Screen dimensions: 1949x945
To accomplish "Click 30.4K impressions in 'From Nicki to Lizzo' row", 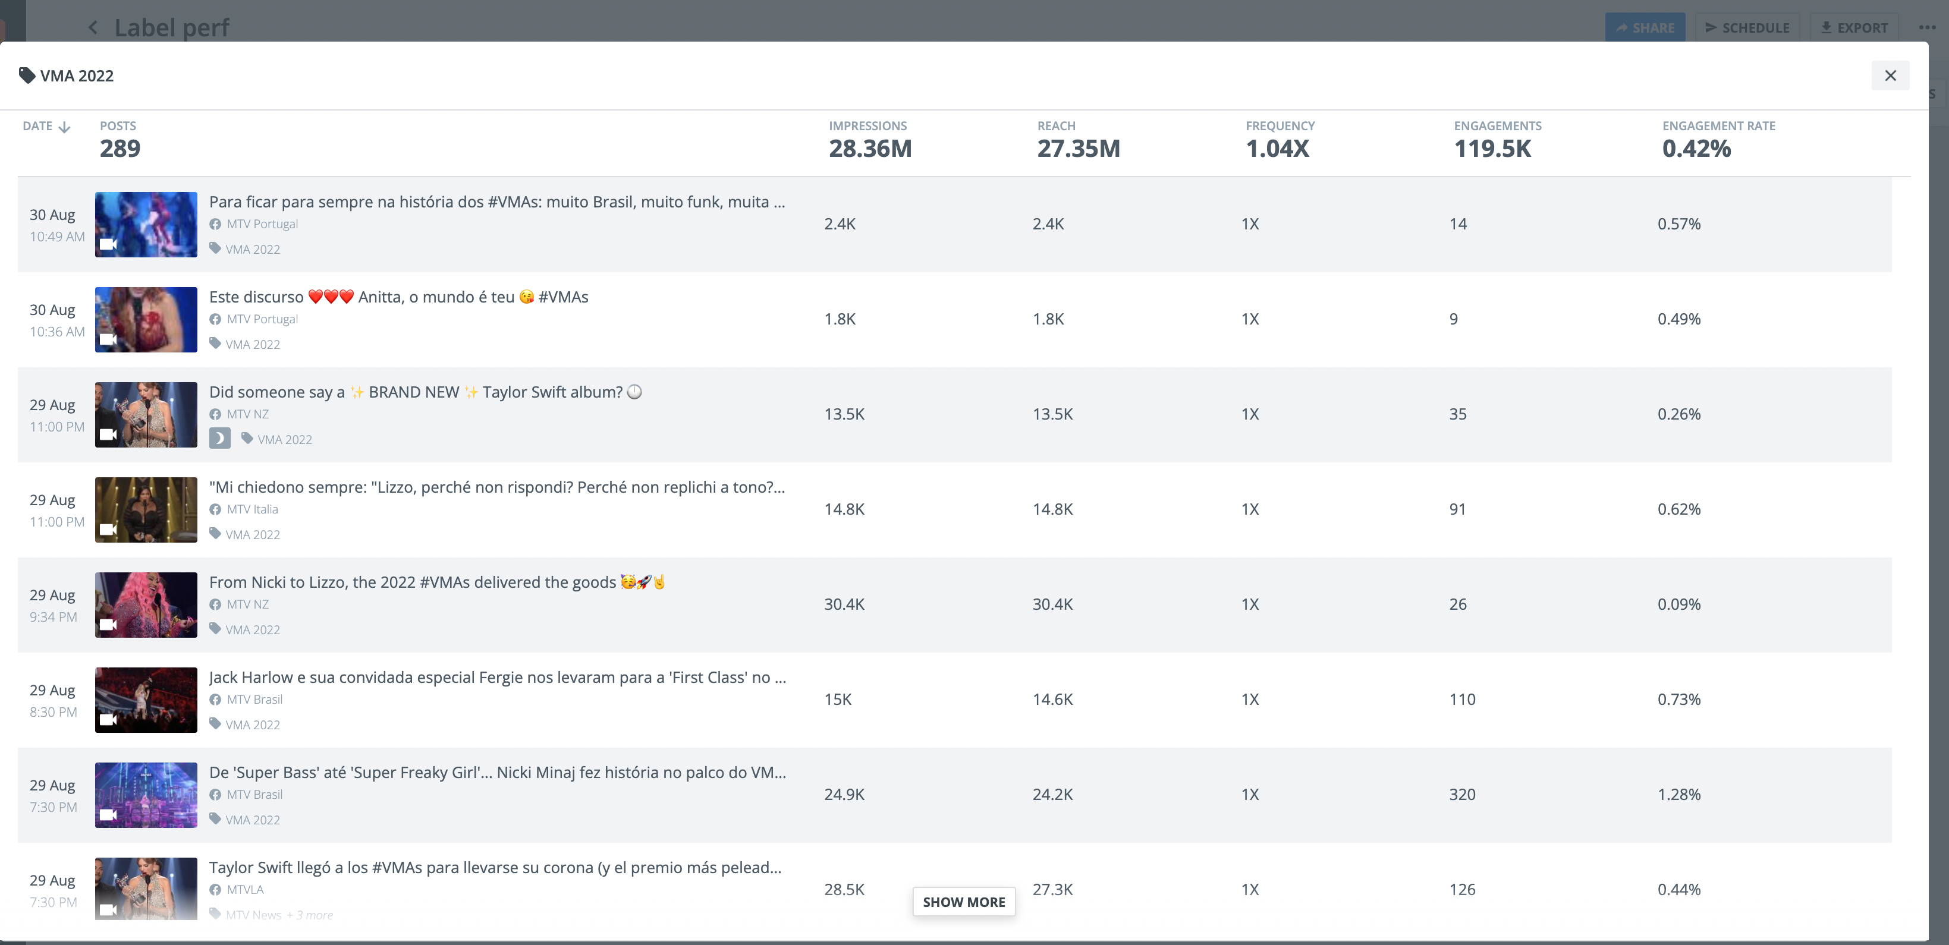I will [844, 604].
